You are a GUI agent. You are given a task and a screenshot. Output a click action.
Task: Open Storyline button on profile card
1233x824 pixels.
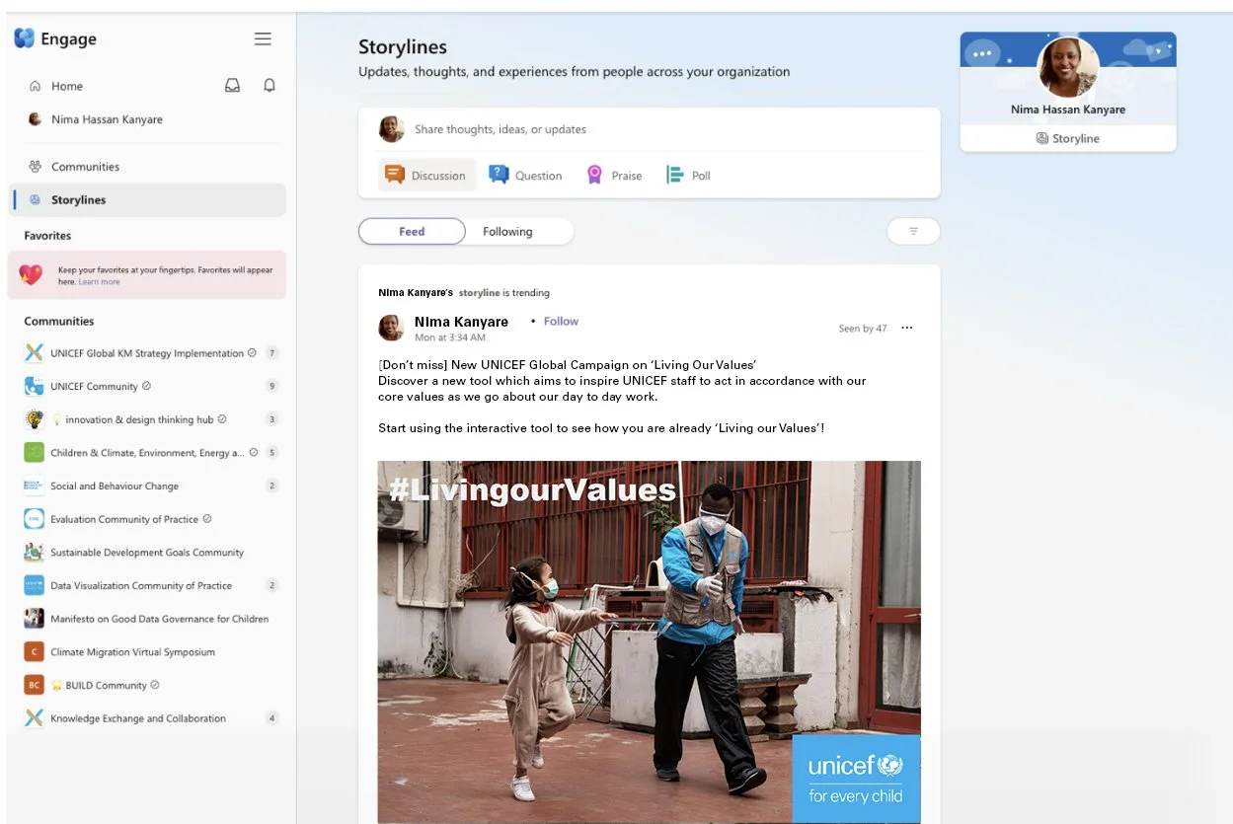[1068, 138]
